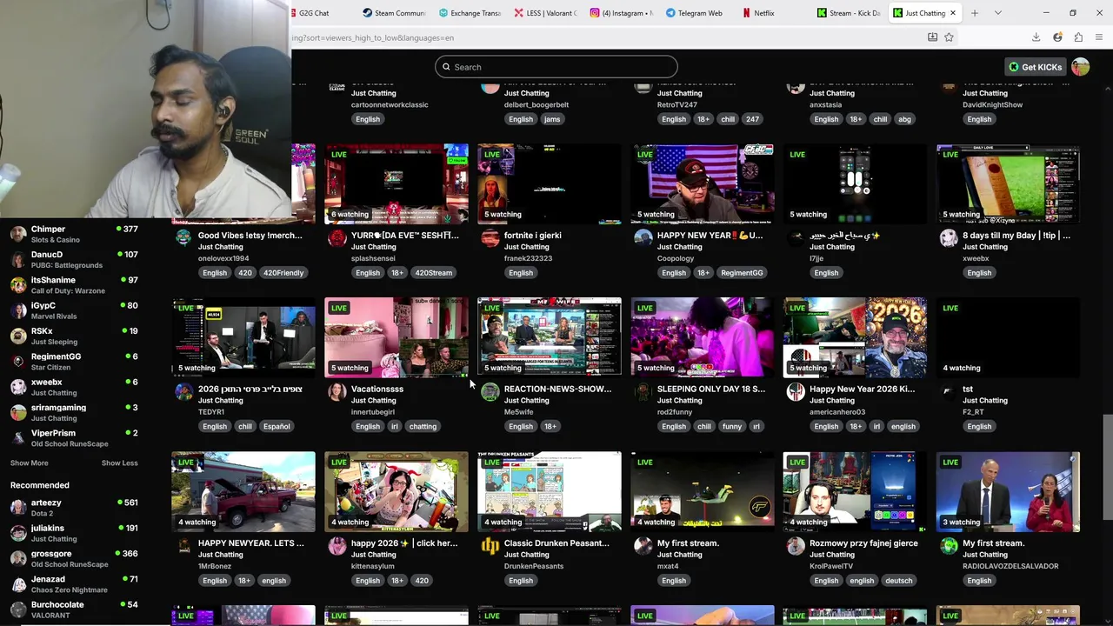Image resolution: width=1113 pixels, height=626 pixels.
Task: Open the Kick user avatar menu
Action: (x=1081, y=67)
